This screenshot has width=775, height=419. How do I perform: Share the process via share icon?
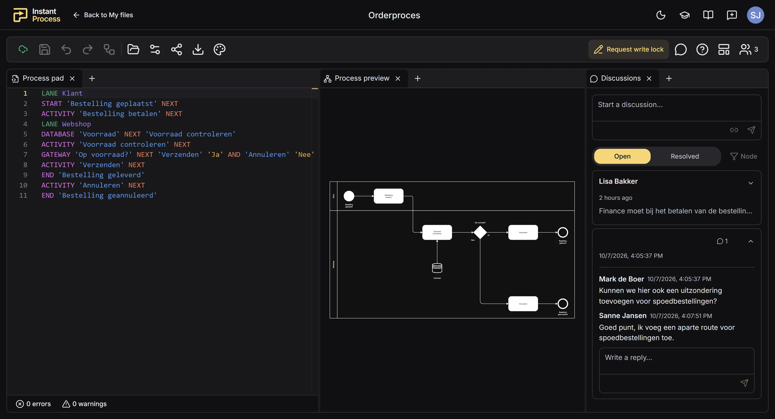tap(177, 49)
